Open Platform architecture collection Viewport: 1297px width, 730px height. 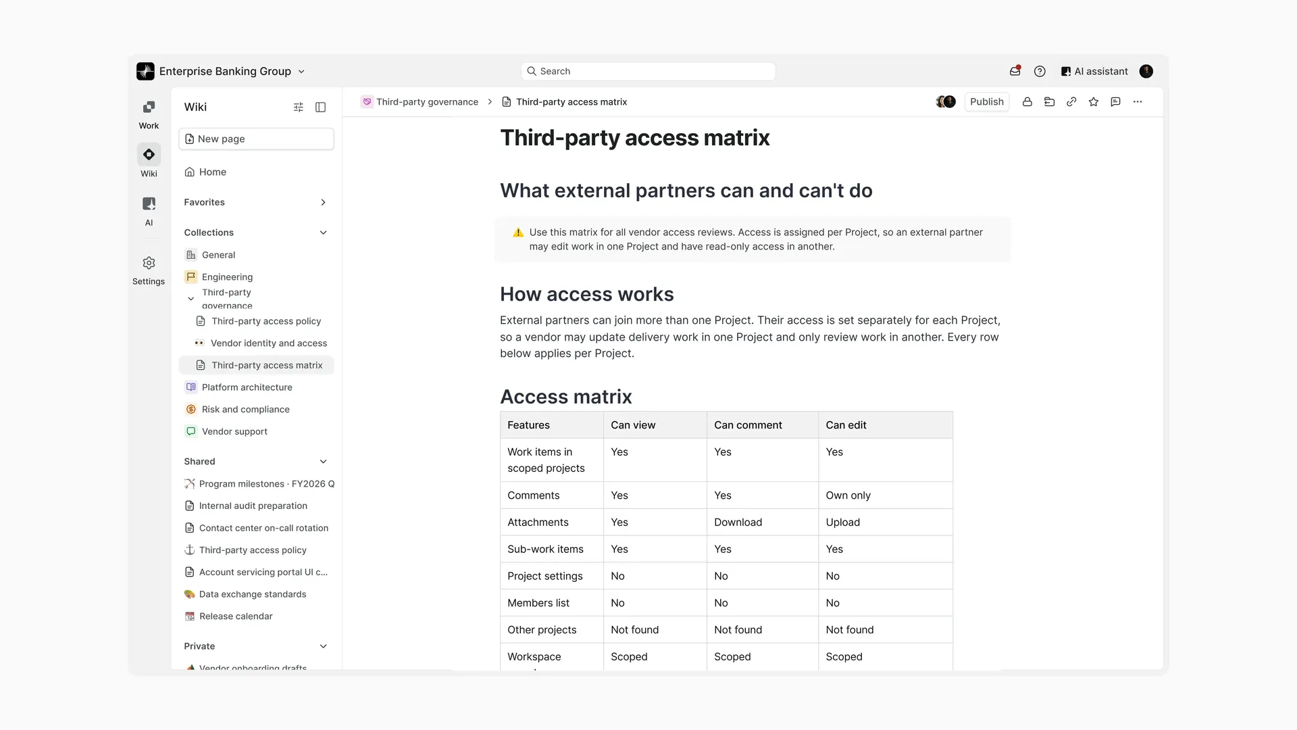(256, 387)
